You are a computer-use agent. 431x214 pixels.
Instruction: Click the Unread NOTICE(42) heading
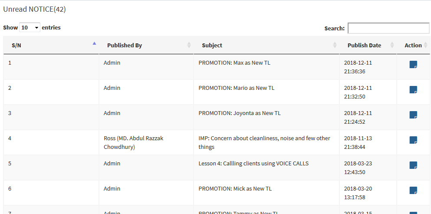tap(35, 9)
